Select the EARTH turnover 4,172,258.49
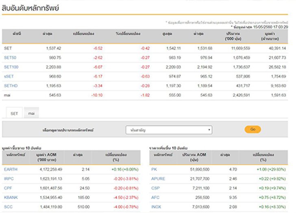The width and height of the screenshot is (296, 213). pos(51,170)
